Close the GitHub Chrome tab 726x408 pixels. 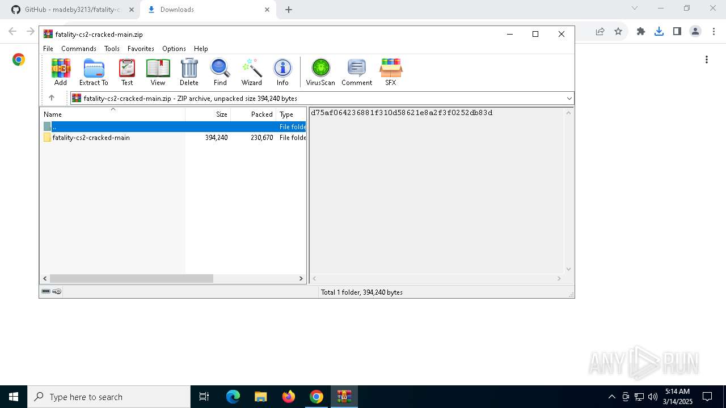coord(131,10)
